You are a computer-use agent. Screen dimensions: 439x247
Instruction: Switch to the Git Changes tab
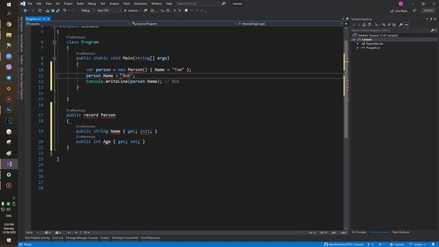[x=359, y=232]
